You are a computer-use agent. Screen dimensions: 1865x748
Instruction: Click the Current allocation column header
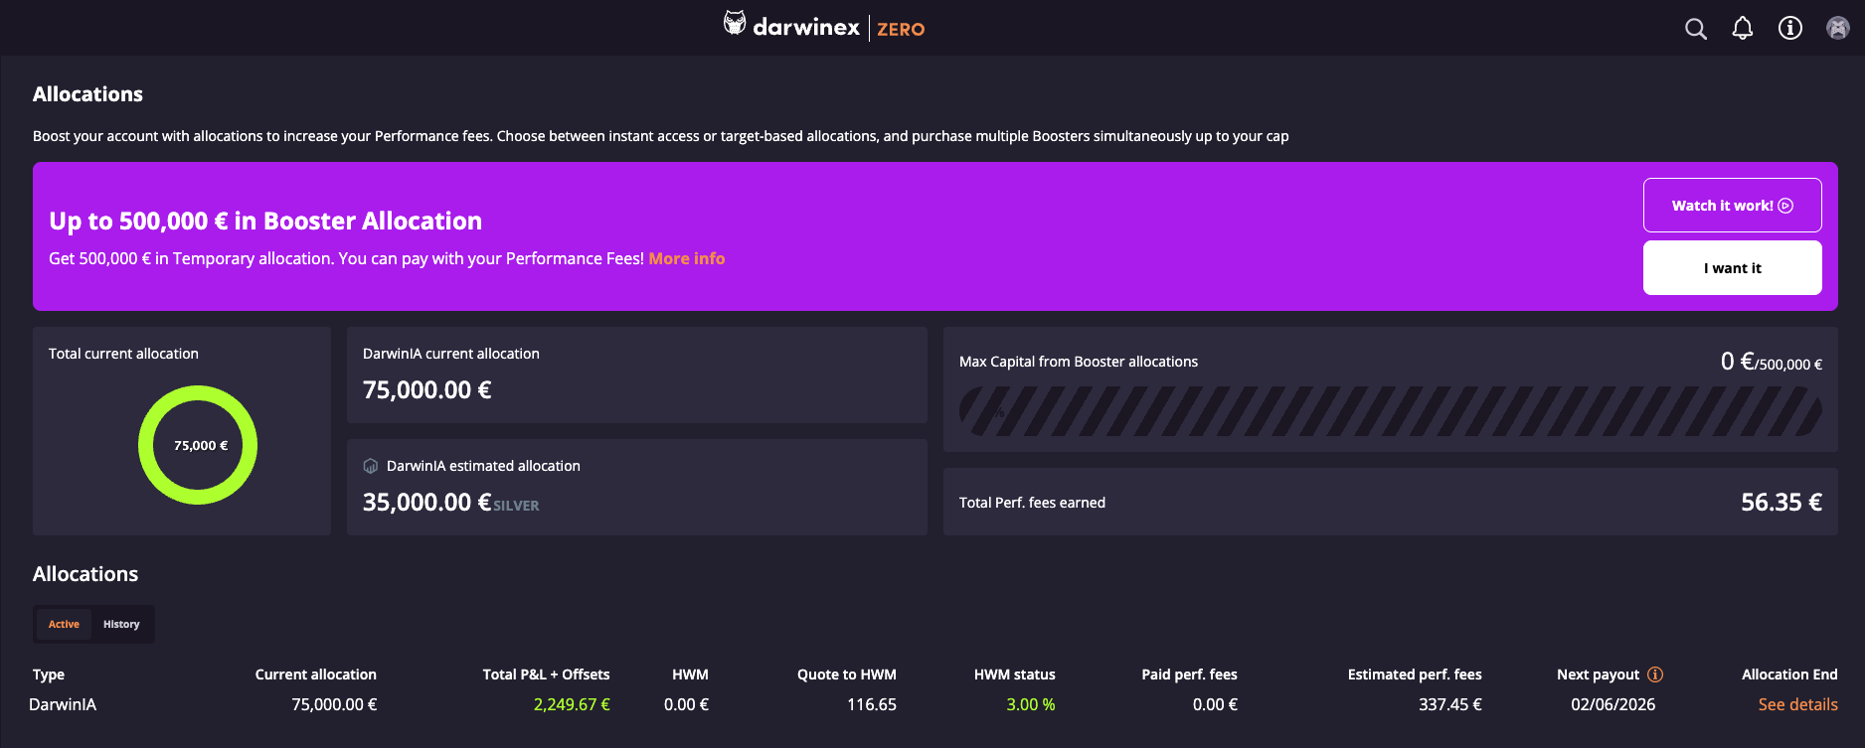pos(316,674)
